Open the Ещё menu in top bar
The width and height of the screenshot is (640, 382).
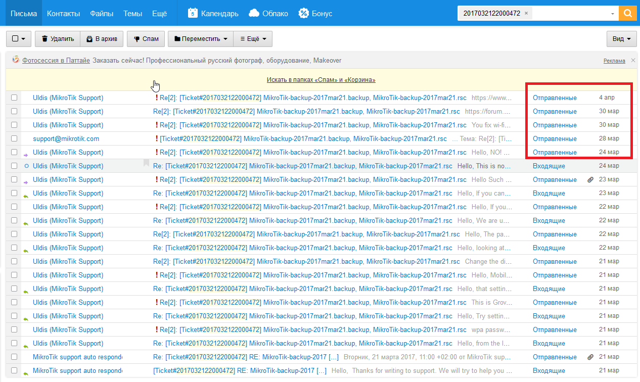[x=159, y=14]
